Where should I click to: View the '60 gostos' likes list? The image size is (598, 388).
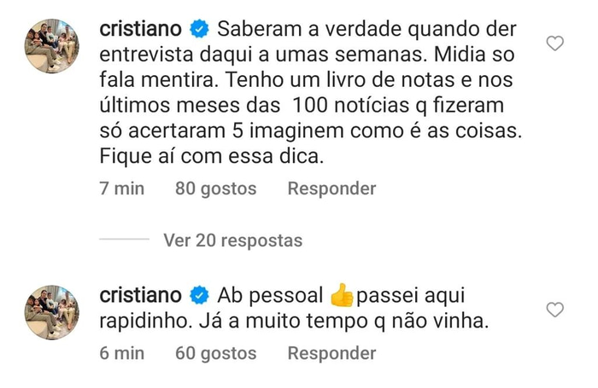[x=215, y=352]
